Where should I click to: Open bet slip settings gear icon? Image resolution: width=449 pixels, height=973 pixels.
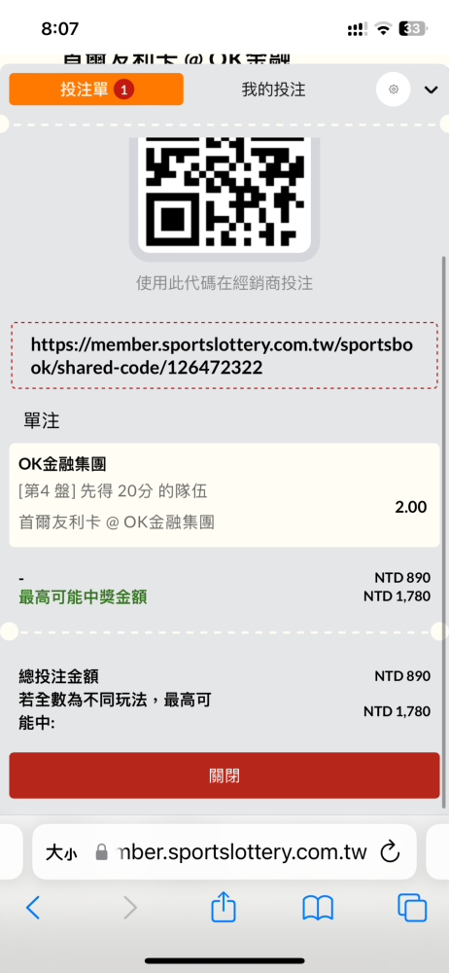(394, 90)
